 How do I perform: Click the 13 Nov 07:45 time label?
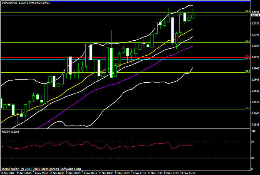coord(73,173)
